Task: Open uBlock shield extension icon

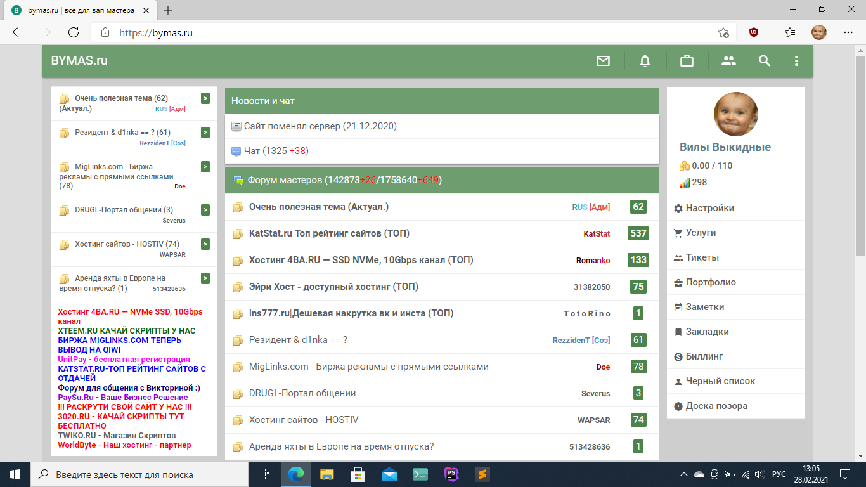Action: pyautogui.click(x=754, y=32)
